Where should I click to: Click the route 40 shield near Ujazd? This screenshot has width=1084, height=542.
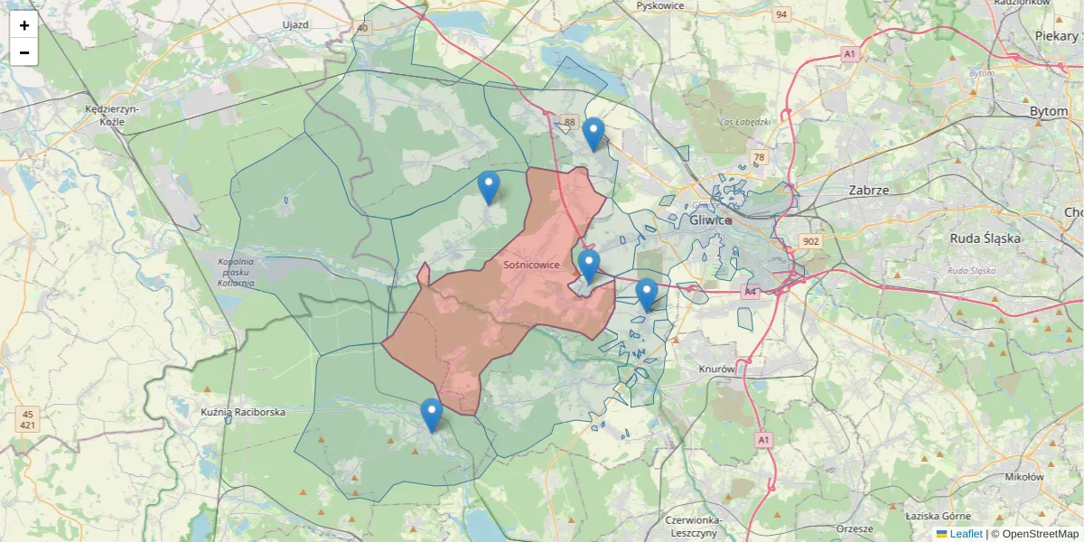click(x=364, y=27)
